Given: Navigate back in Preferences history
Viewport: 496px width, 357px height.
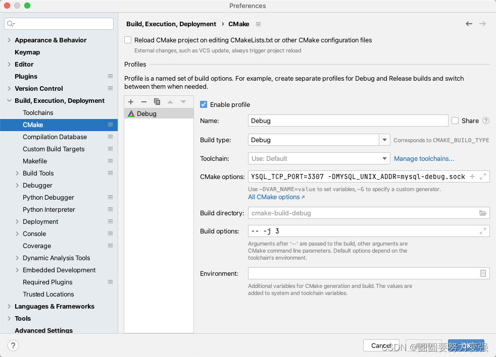Looking at the screenshot, I should tap(469, 24).
